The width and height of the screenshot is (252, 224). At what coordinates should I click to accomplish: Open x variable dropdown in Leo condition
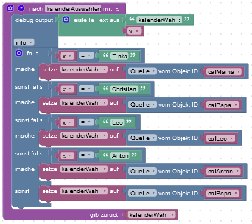click(67, 123)
